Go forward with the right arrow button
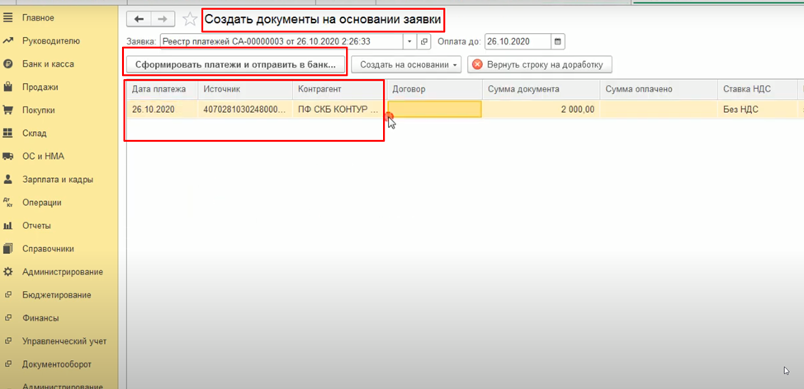This screenshot has height=389, width=804. point(163,19)
